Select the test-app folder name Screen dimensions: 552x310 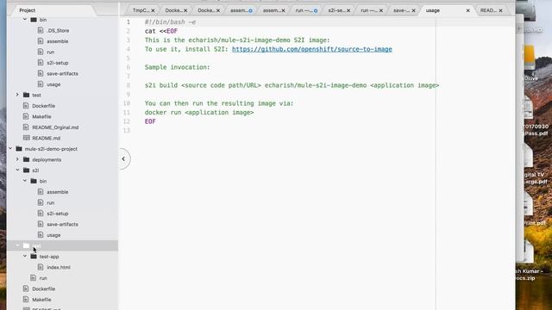click(x=49, y=257)
